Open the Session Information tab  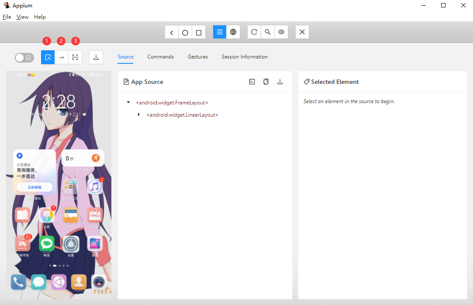245,57
